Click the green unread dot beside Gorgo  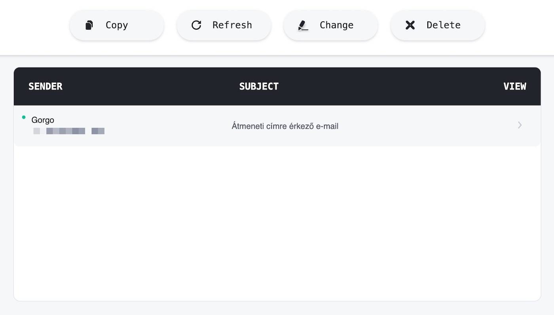click(x=24, y=117)
